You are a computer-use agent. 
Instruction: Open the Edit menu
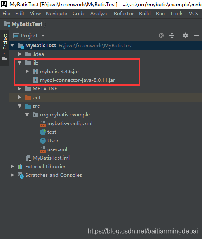click(x=20, y=14)
